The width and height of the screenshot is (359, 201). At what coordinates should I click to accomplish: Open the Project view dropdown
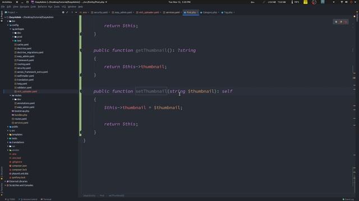point(11,12)
